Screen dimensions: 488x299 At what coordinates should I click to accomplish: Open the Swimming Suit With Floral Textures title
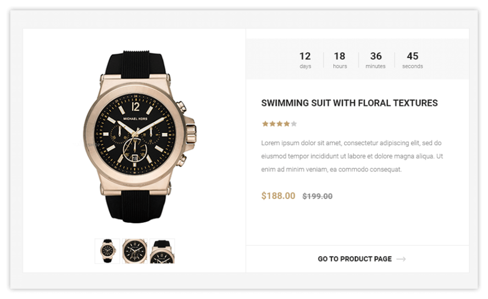point(349,103)
